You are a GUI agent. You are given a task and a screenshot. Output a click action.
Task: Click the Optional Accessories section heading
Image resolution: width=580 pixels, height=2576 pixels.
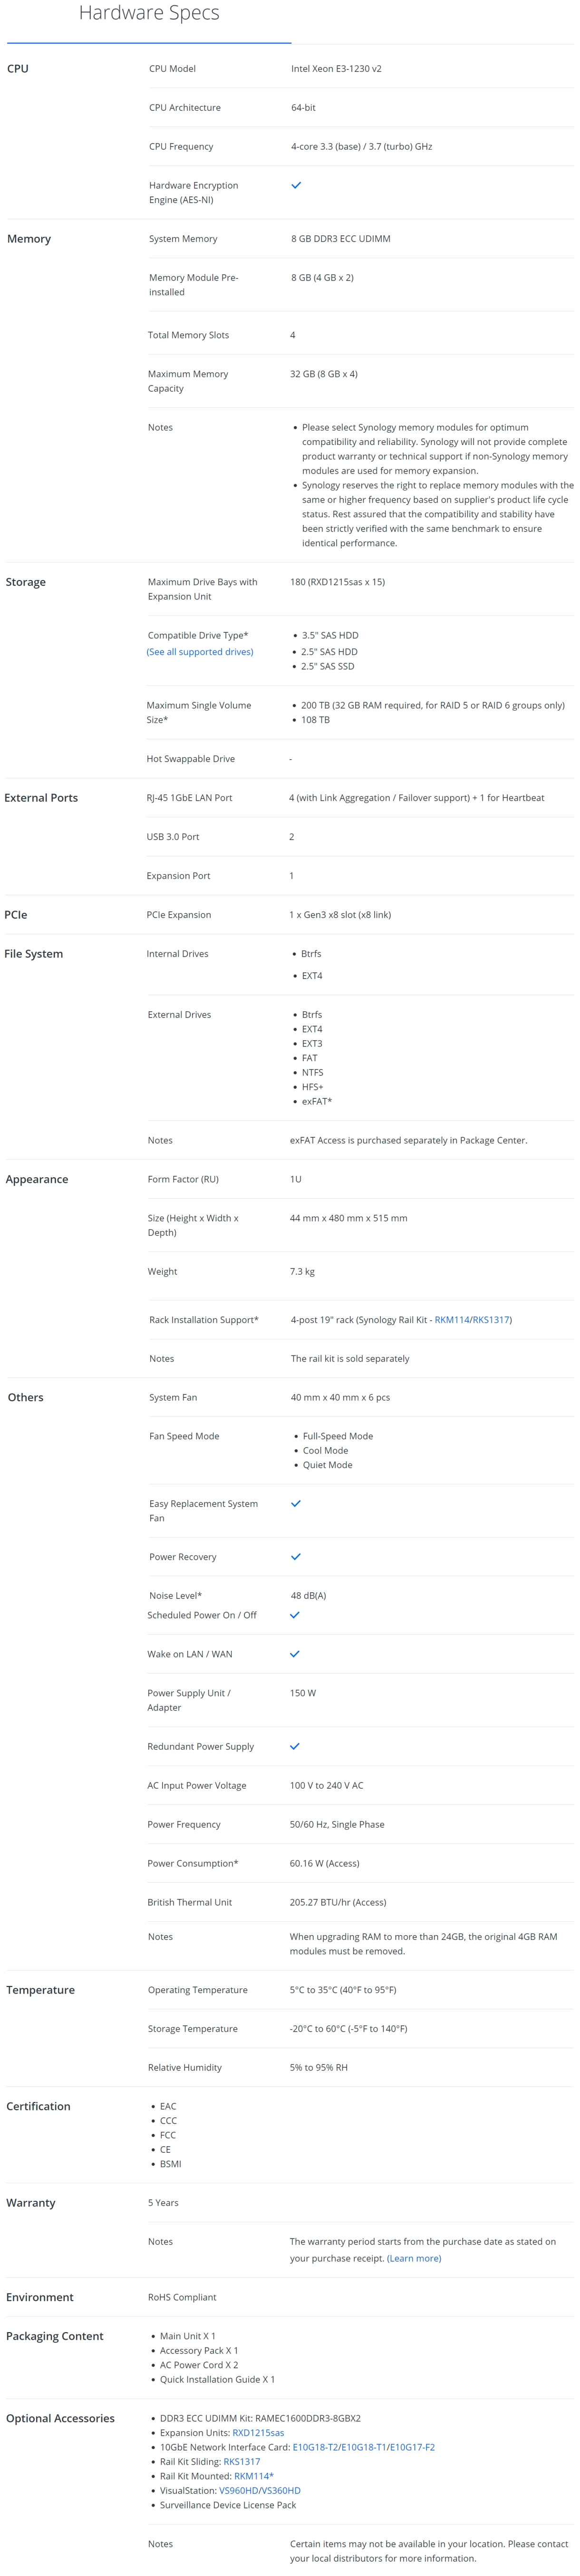point(60,2418)
